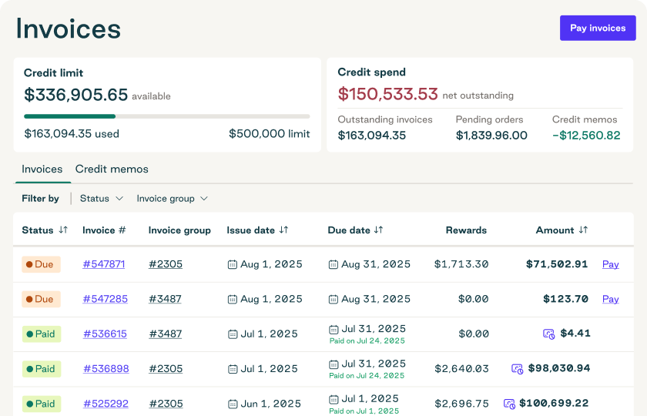The width and height of the screenshot is (647, 416).
Task: Click the Invoice group column header
Action: click(179, 230)
